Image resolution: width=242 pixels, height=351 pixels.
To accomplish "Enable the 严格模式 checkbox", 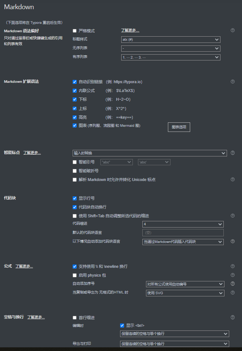I will 75,31.
